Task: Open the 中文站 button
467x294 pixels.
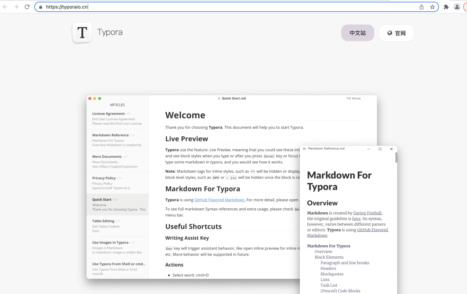Action: point(357,33)
